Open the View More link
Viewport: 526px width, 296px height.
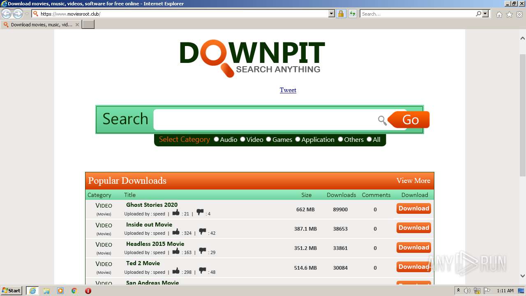(413, 180)
